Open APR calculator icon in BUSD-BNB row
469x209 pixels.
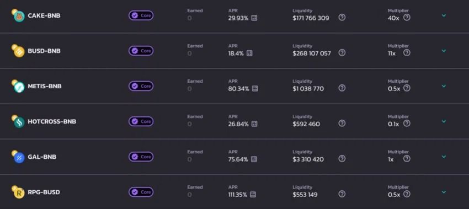[249, 53]
